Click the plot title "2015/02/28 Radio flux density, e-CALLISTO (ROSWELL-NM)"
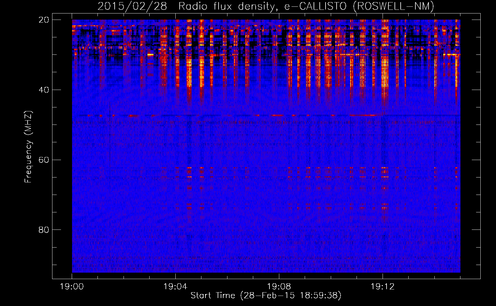Viewport: 496px width, 306px height. click(x=266, y=6)
